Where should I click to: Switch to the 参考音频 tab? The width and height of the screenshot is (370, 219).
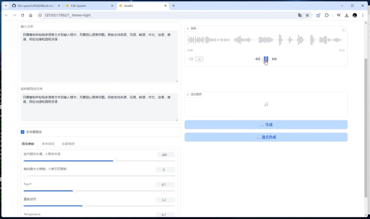[48, 144]
